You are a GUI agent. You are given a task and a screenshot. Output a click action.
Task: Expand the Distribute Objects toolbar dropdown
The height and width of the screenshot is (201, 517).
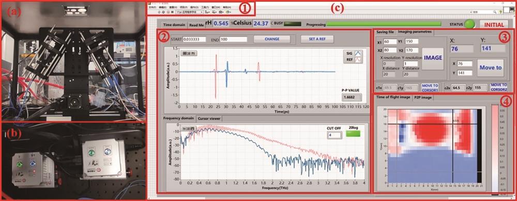click(215, 12)
